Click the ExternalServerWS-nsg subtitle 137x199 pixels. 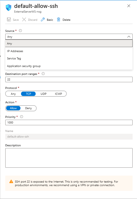[28, 12]
